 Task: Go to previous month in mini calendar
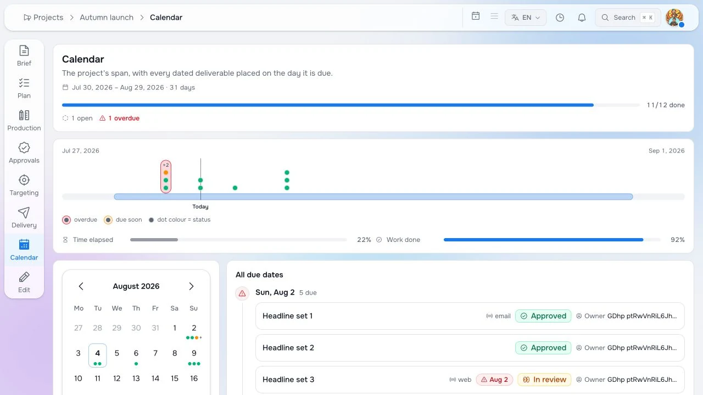click(x=81, y=286)
